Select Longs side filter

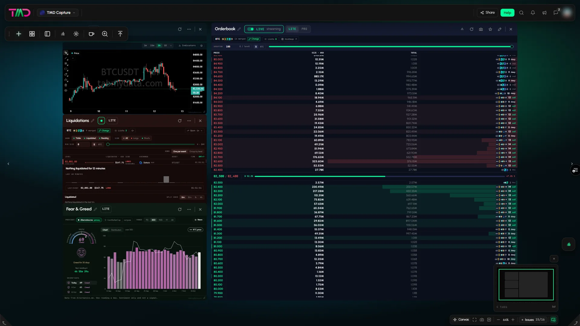(135, 138)
